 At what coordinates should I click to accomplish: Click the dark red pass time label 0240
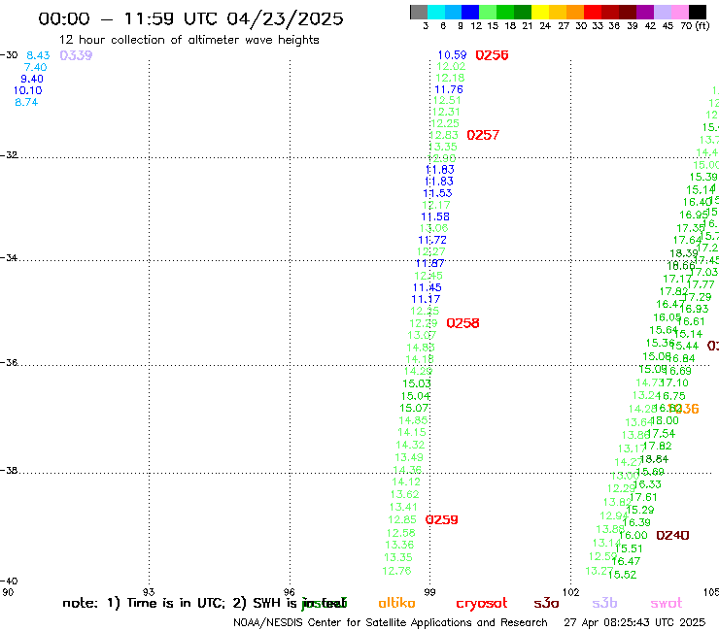[x=672, y=535]
